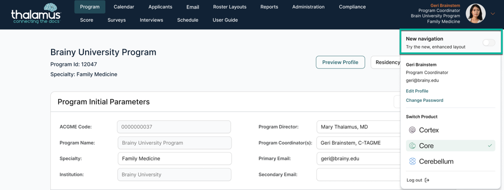Click the Cortex product icon
Viewport: 504px width, 190px height.
412,130
